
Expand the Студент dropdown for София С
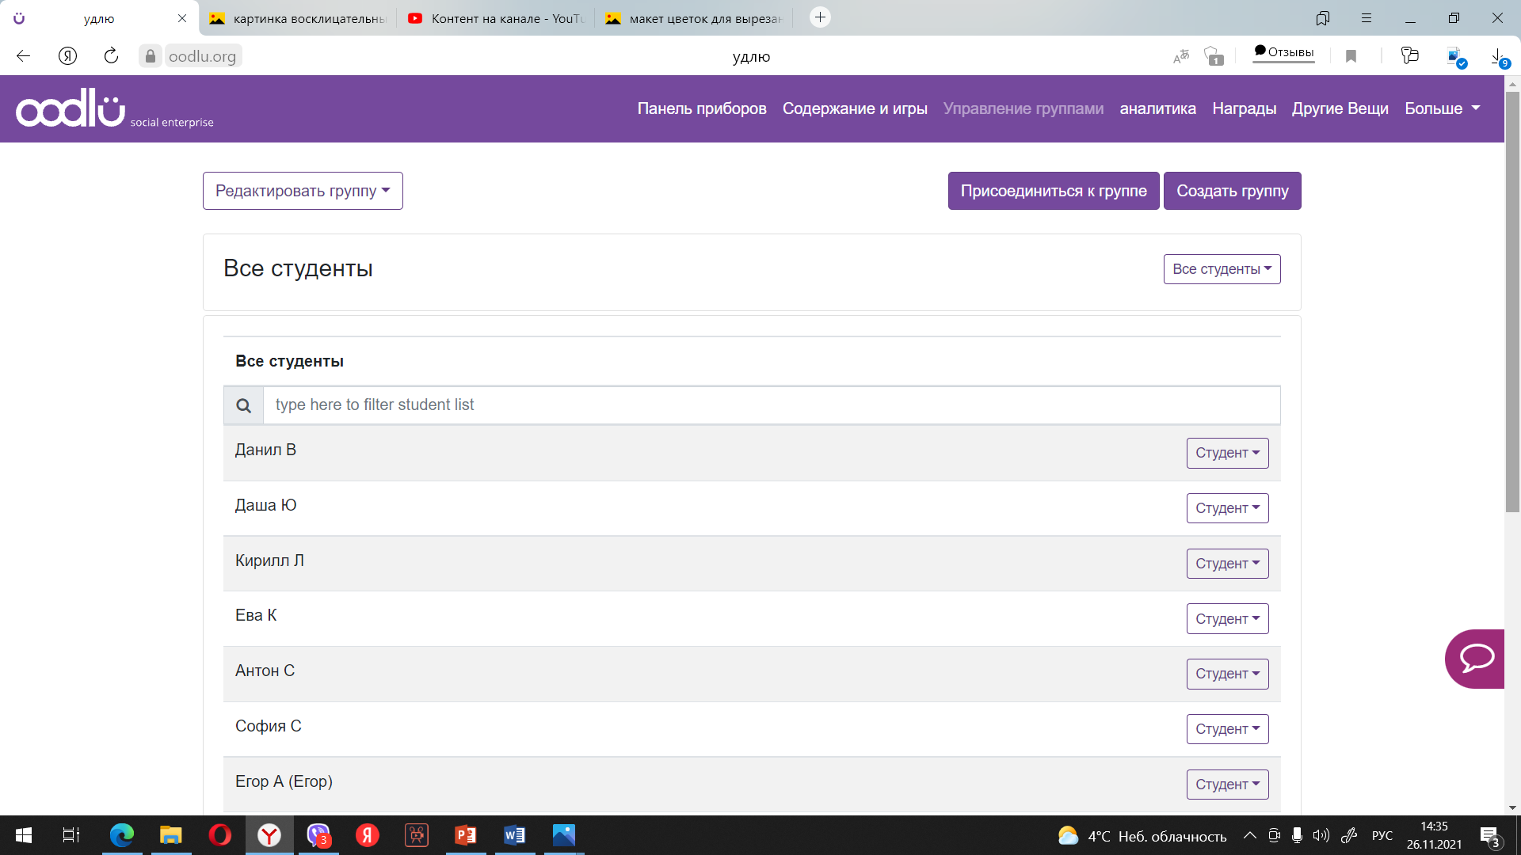1227,729
